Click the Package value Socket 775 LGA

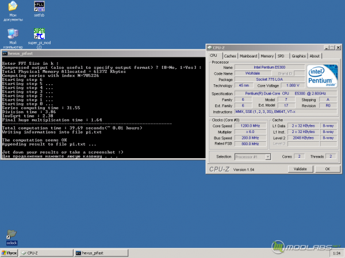tap(270, 80)
